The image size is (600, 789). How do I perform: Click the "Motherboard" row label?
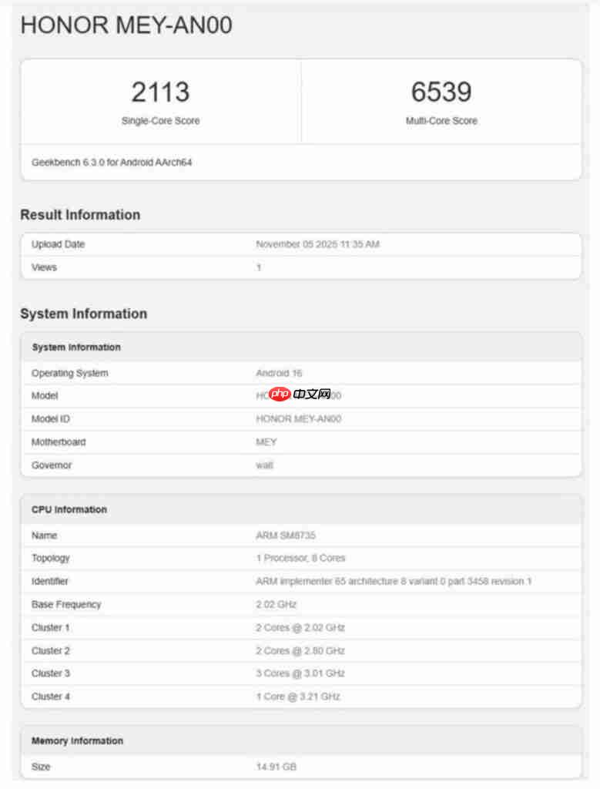click(x=59, y=442)
